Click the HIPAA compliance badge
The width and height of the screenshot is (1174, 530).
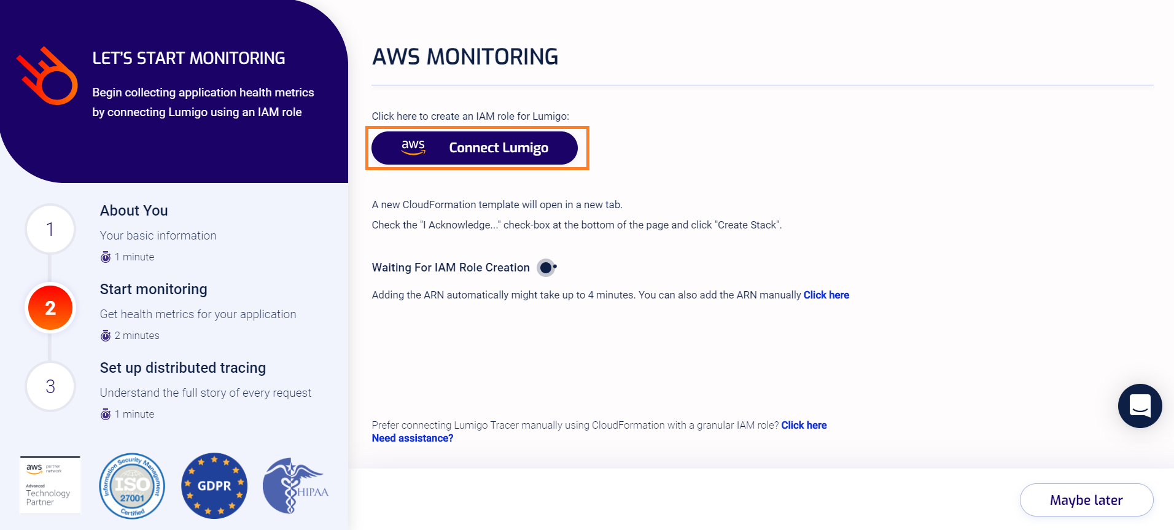(x=296, y=485)
